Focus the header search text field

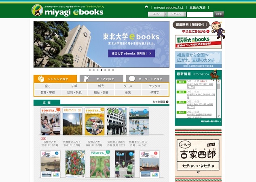200,15
